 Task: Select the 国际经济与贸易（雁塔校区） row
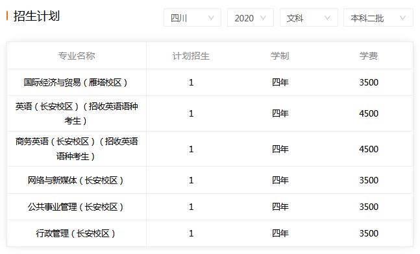pyautogui.click(x=210, y=82)
